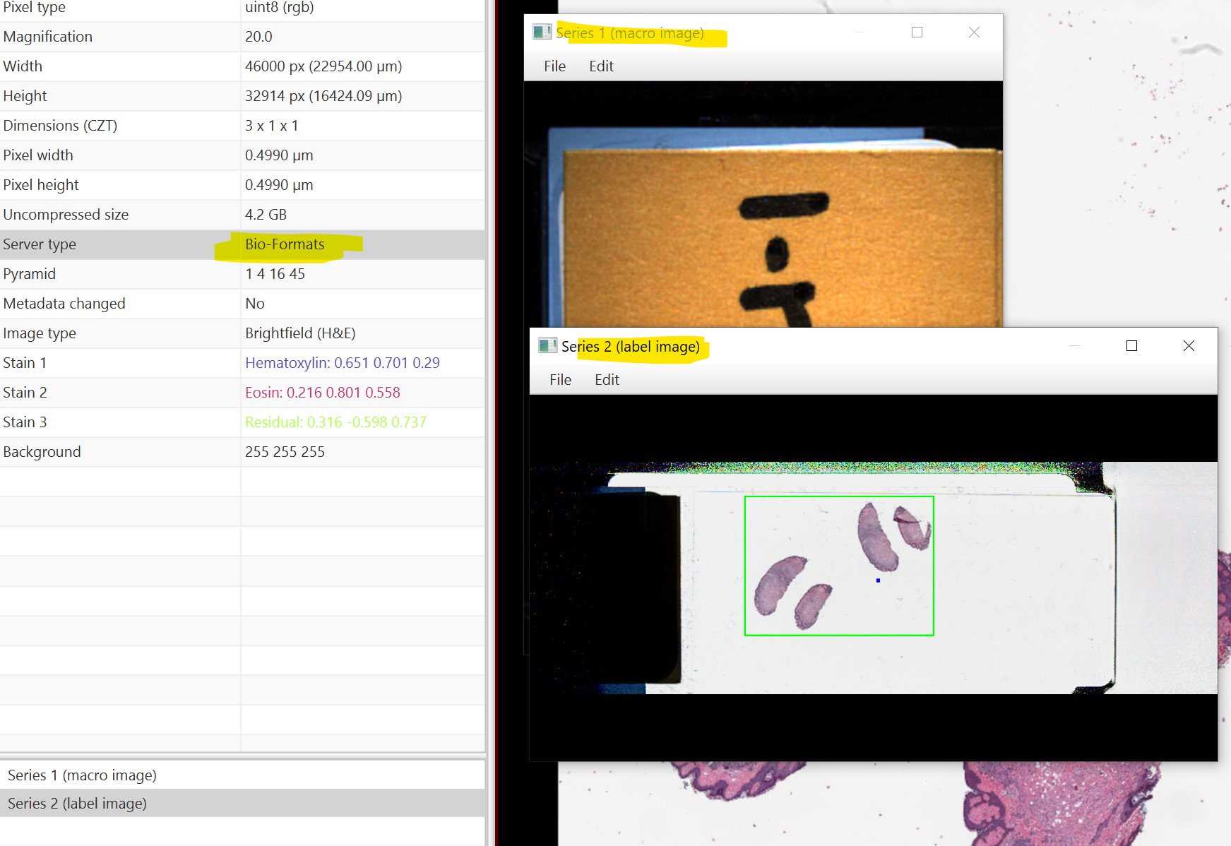Click the Bio-Formats value cell

363,244
